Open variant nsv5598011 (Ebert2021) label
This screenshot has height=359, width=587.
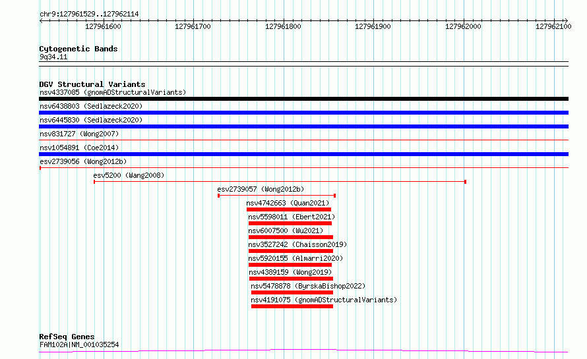pyautogui.click(x=292, y=217)
